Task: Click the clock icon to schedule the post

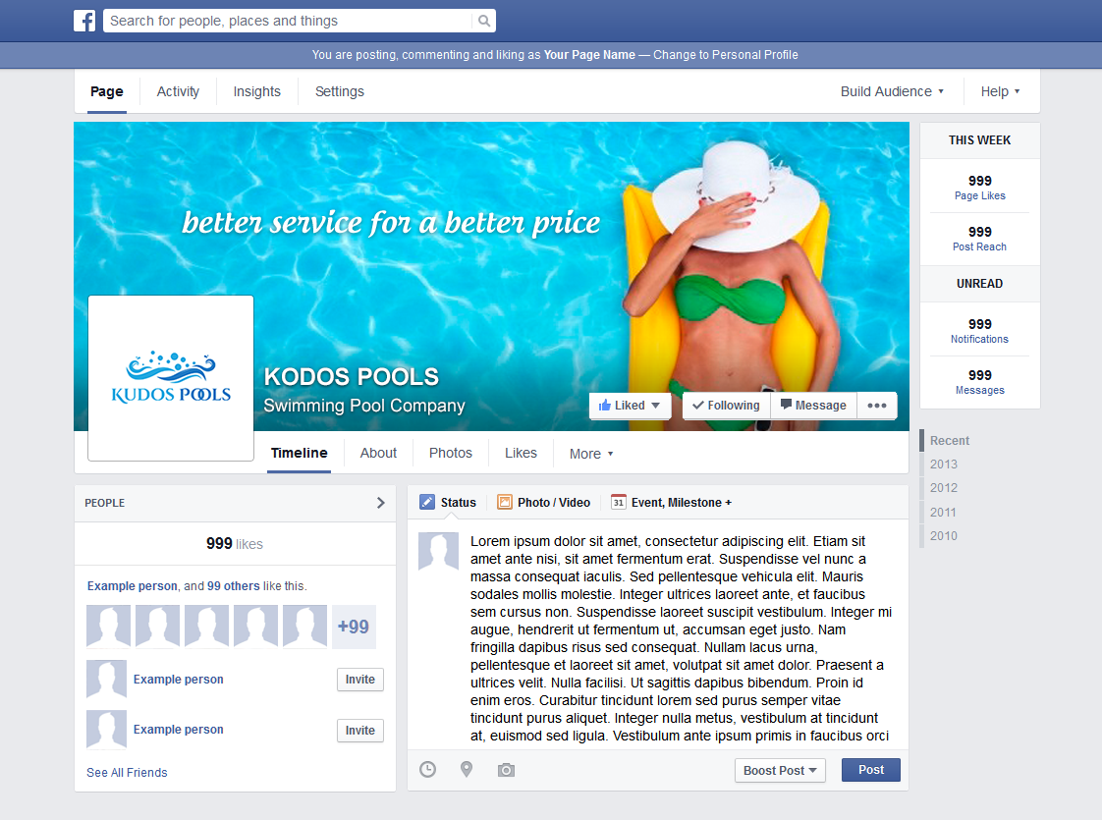Action: [427, 770]
